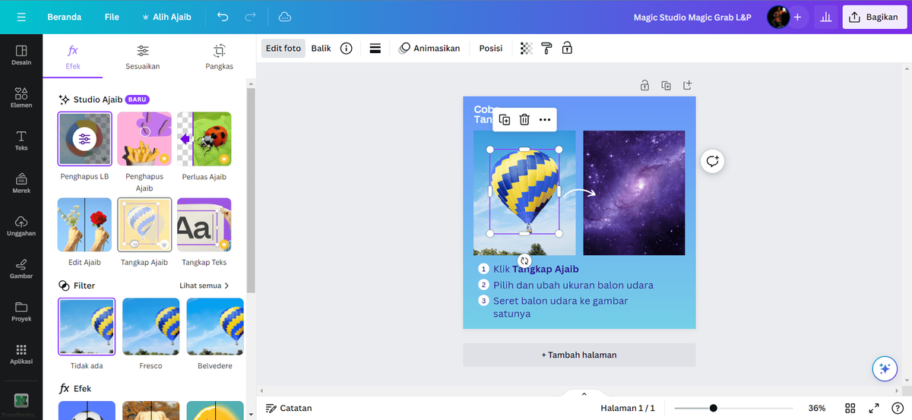The image size is (912, 420).
Task: Apply the Belvedere filter
Action: [215, 327]
